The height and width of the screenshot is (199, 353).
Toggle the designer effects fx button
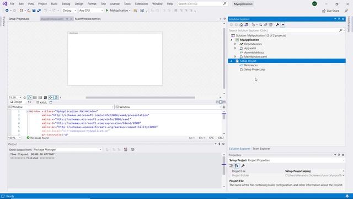click(29, 97)
